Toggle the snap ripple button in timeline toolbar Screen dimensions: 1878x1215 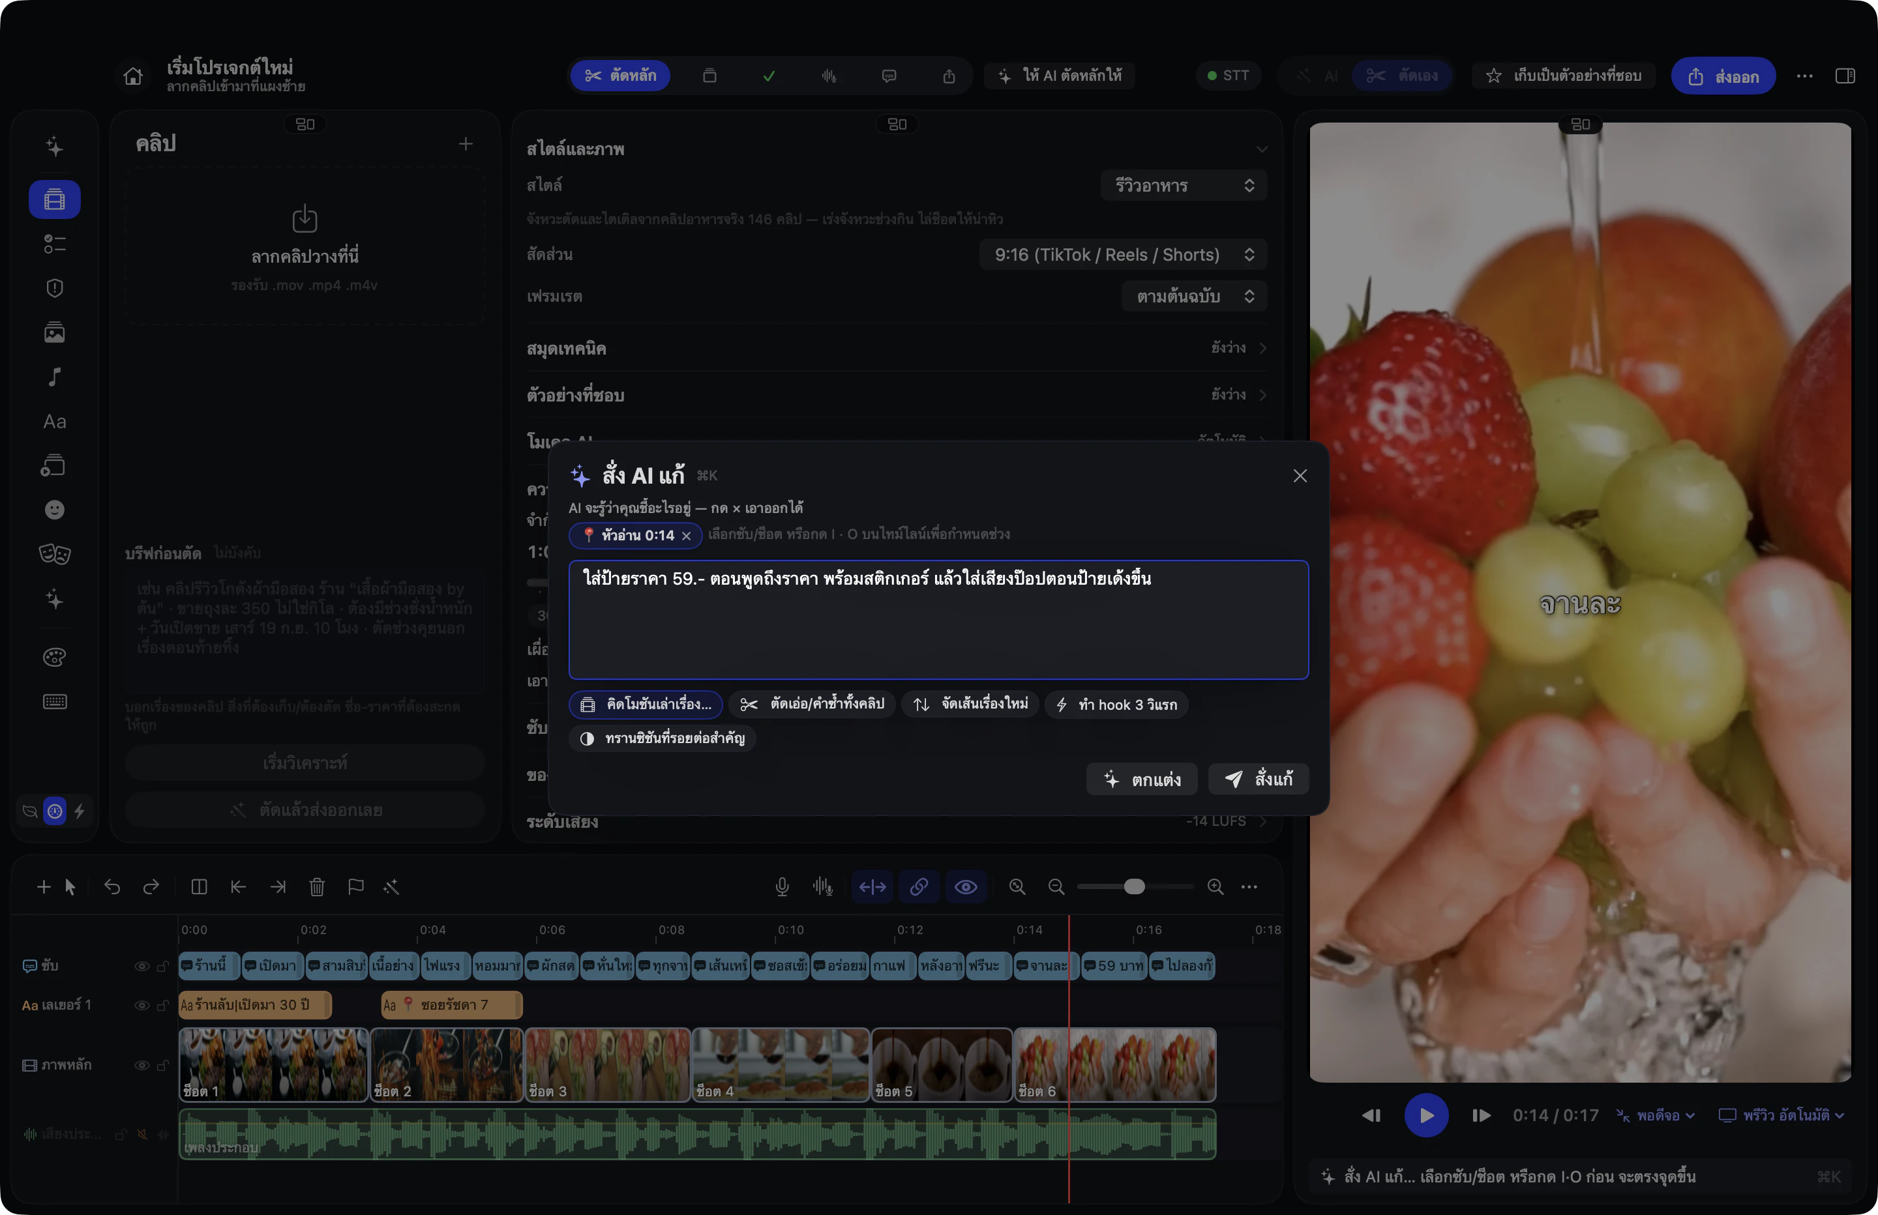(x=872, y=886)
